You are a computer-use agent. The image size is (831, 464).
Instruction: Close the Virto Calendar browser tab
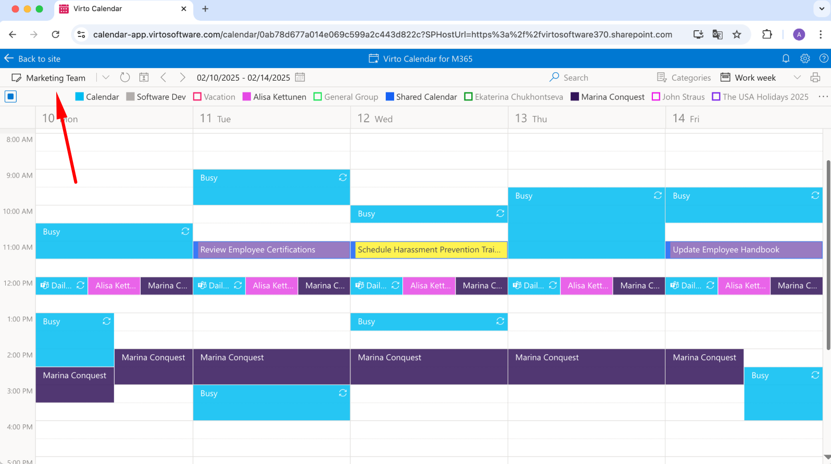(184, 9)
